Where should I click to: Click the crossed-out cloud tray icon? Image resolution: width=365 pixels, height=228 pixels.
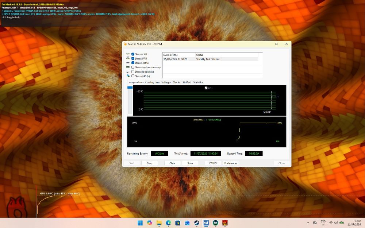315,223
